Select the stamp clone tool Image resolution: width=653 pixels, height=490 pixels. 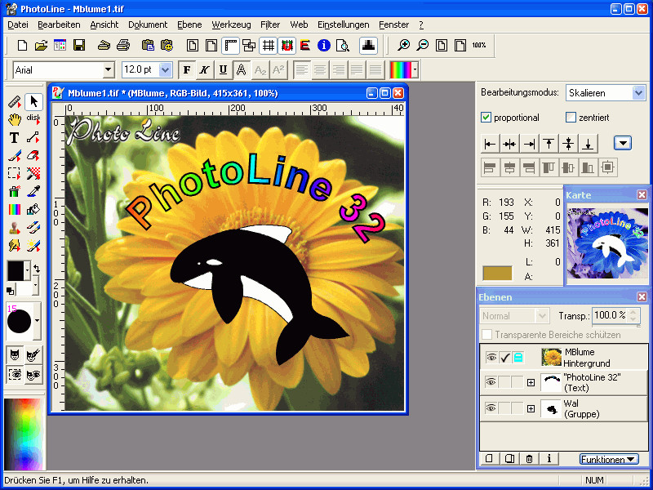click(x=15, y=228)
